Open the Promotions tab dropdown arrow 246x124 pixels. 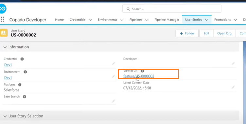tap(235, 20)
